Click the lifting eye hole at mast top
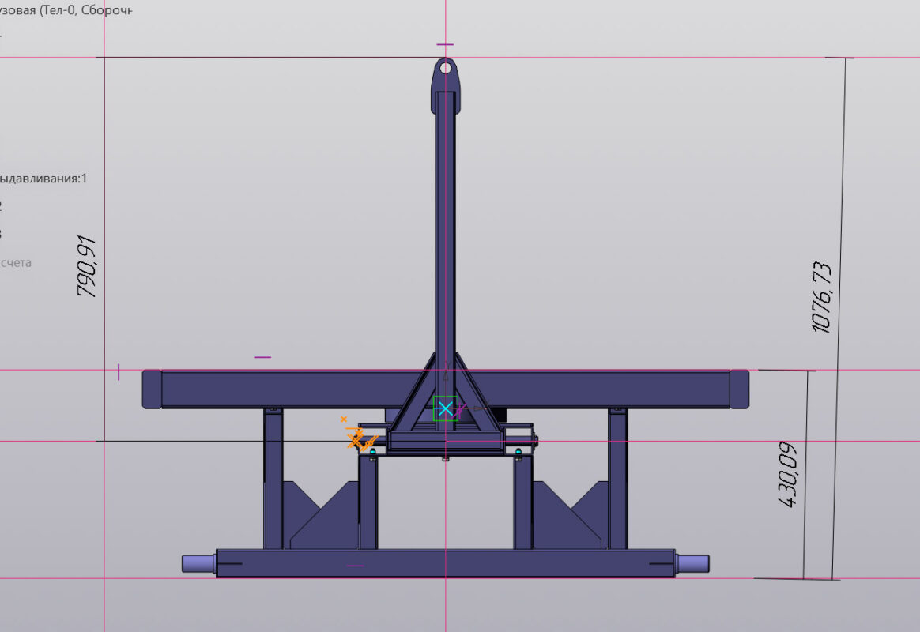The image size is (920, 632). pos(445,68)
